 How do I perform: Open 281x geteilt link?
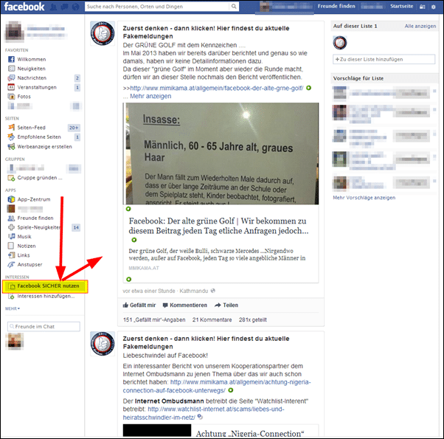coord(252,319)
